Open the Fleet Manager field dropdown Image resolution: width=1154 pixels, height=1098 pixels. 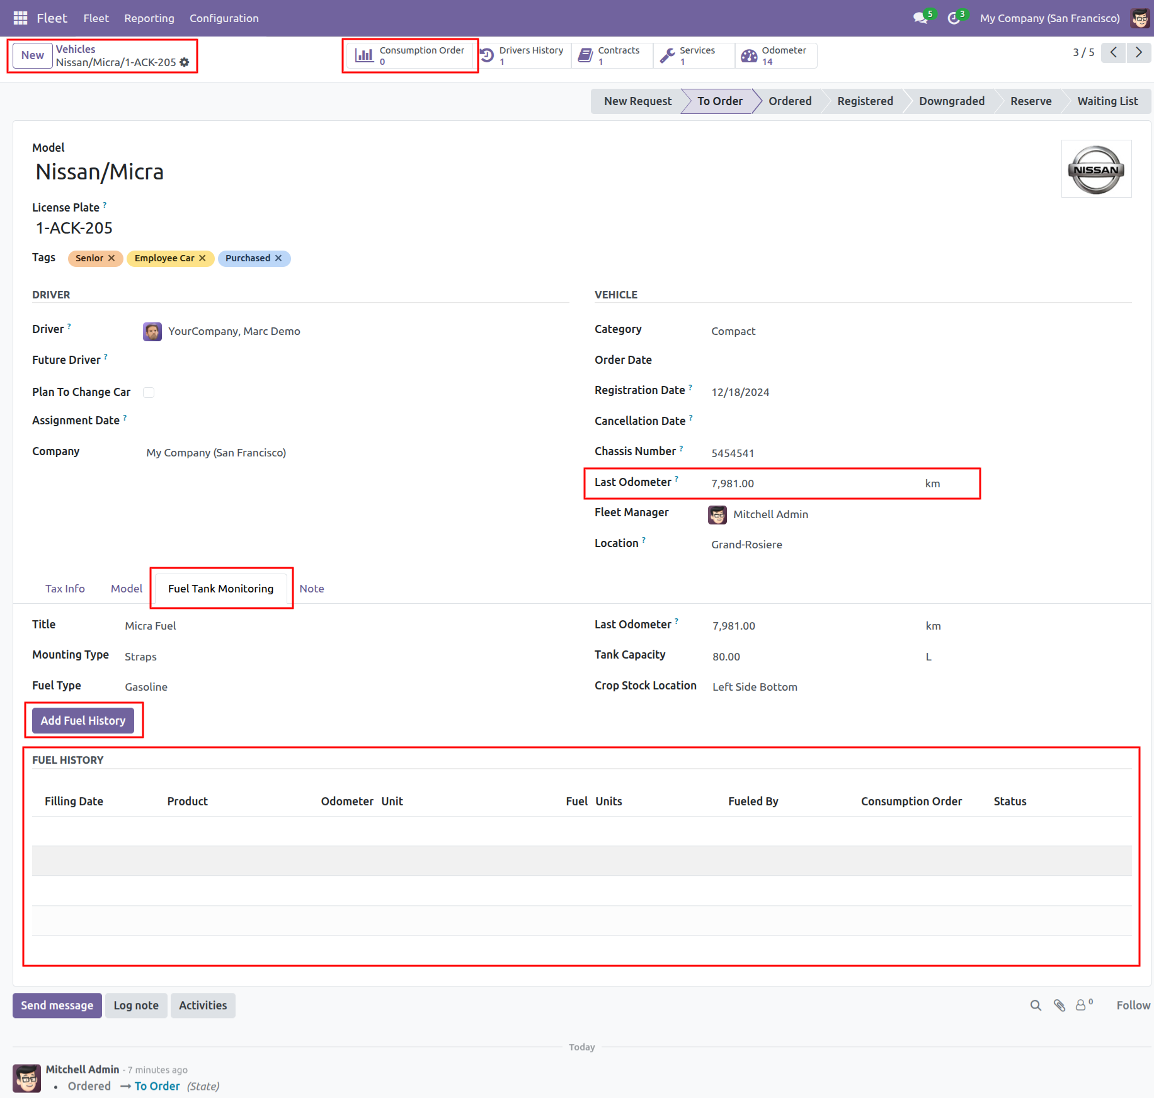(920, 514)
